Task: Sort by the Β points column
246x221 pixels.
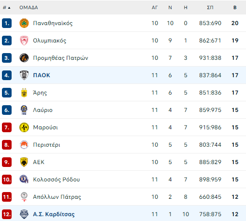Action: point(235,8)
